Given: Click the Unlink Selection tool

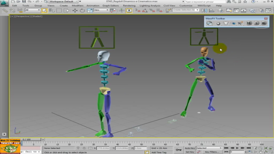Looking at the screenshot, I should (12, 10).
